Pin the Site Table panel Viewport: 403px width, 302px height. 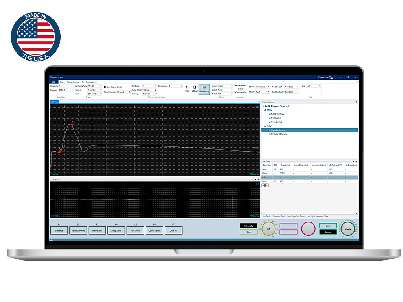(x=356, y=161)
